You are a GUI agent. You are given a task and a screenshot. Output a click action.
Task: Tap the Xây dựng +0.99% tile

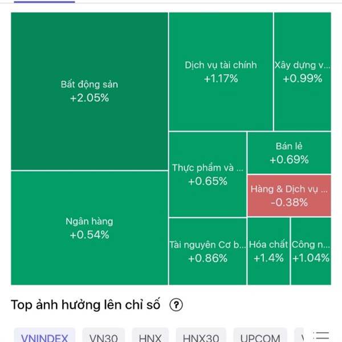(x=303, y=72)
